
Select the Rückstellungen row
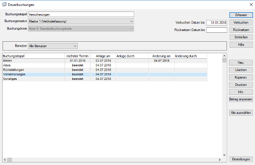coord(105,70)
